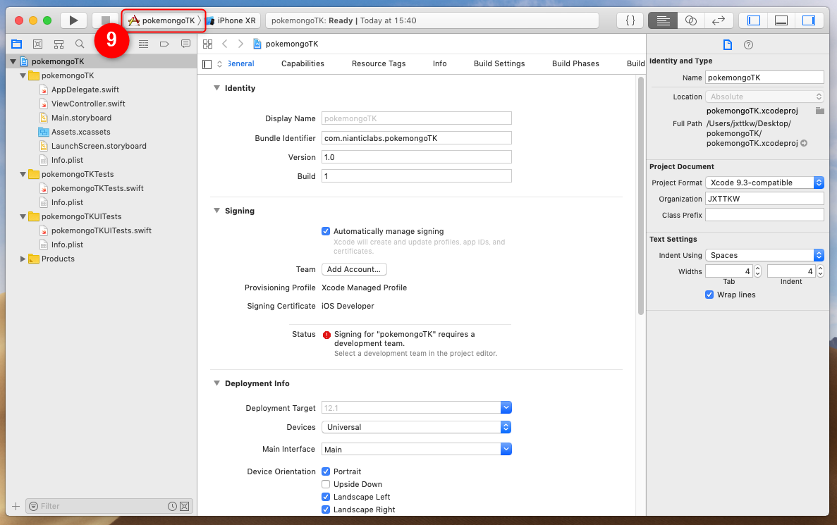Uncheck Wrap lines in Text Settings
This screenshot has height=525, width=837.
(x=709, y=295)
